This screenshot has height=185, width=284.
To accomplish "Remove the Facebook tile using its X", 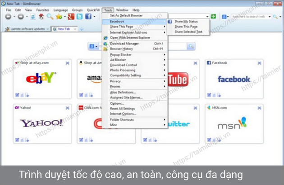I will [260, 63].
